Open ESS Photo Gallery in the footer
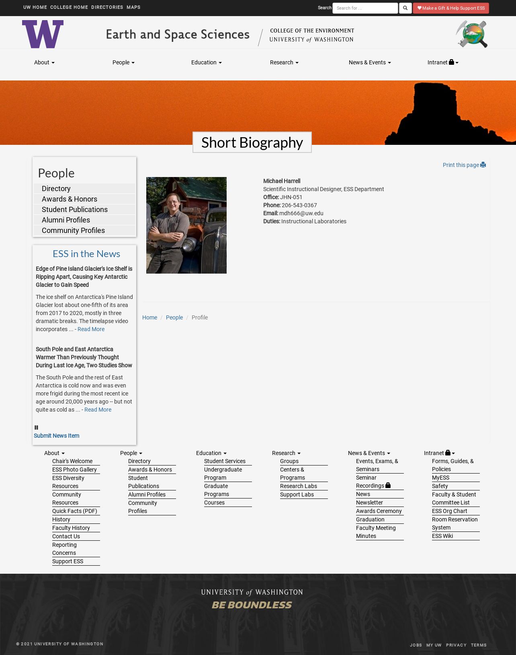The image size is (516, 655). pyautogui.click(x=74, y=470)
